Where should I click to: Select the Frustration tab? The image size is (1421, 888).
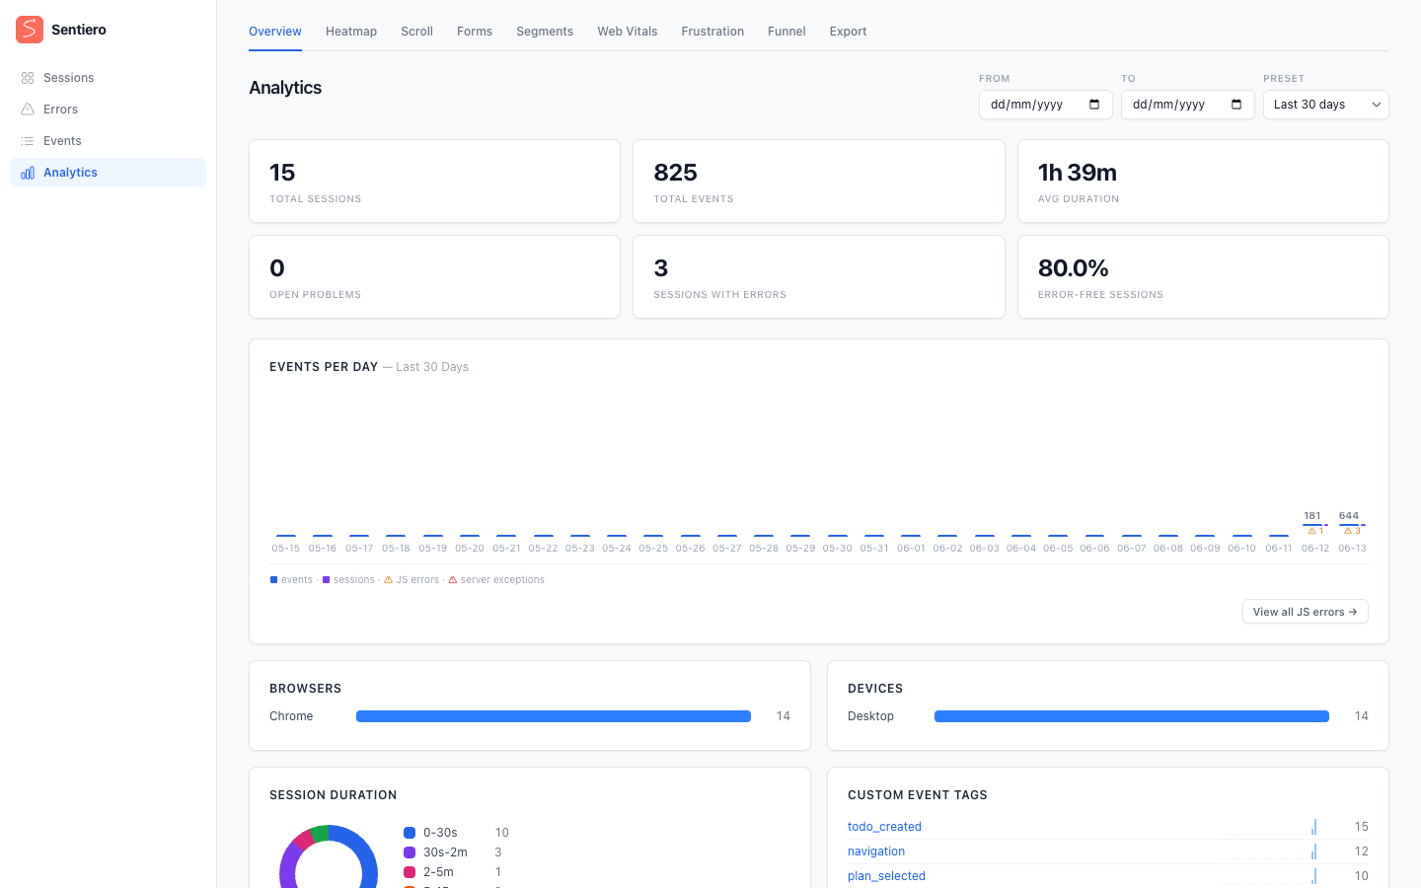pos(712,32)
